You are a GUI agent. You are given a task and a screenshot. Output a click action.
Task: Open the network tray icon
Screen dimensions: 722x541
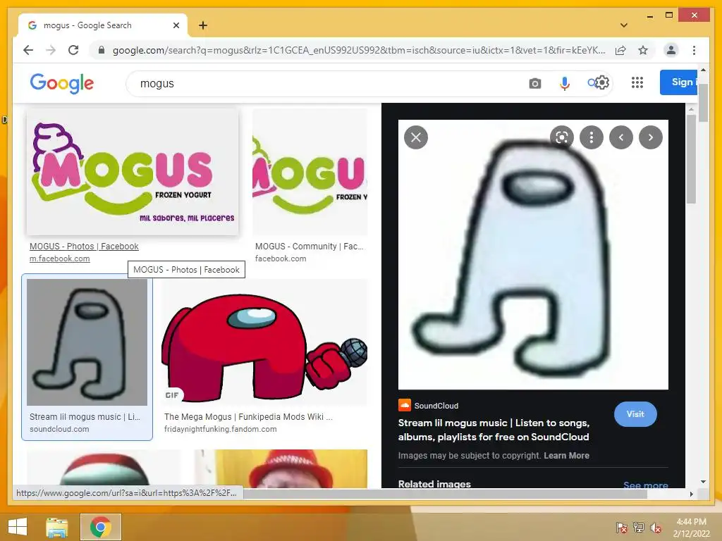(639, 528)
